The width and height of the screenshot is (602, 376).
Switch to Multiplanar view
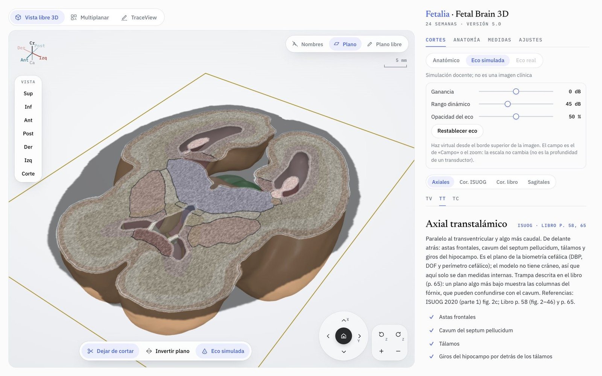click(x=90, y=17)
